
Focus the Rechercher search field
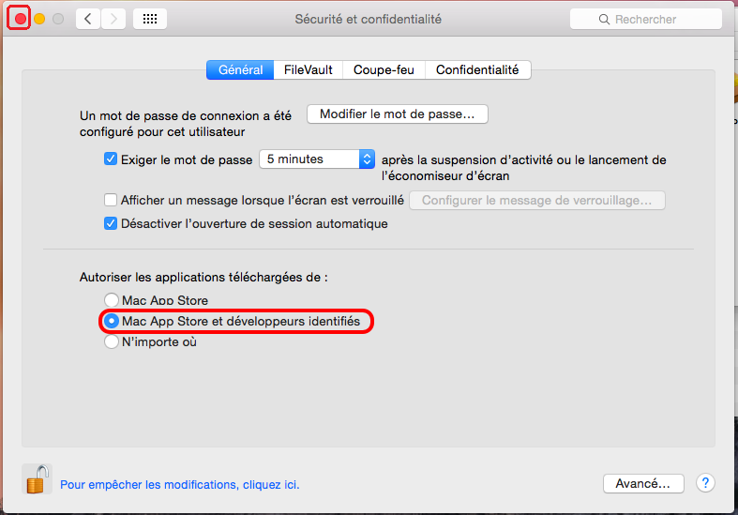[x=646, y=20]
